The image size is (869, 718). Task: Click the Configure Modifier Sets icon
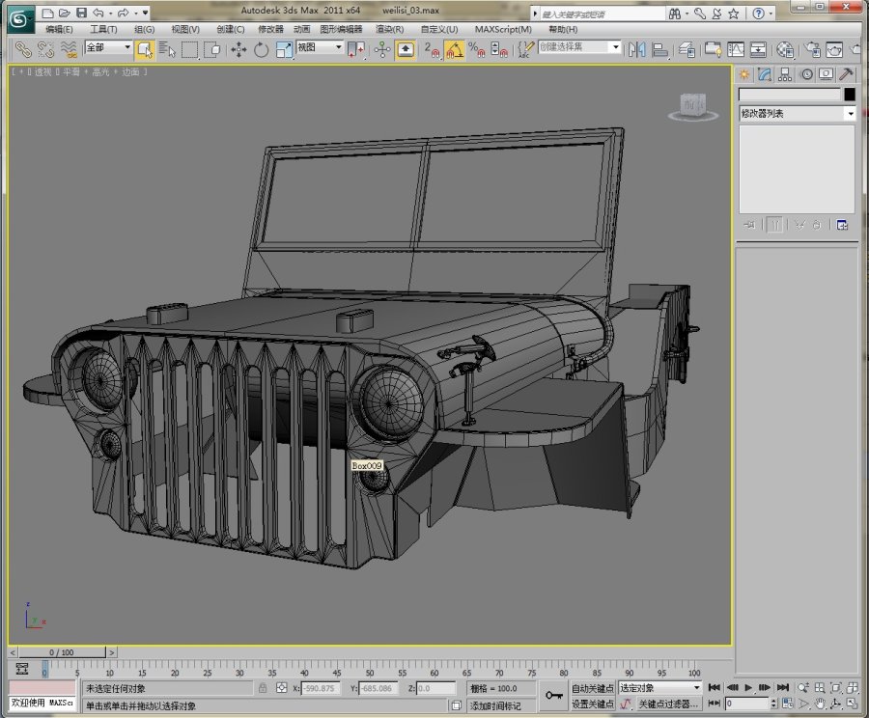pyautogui.click(x=842, y=225)
